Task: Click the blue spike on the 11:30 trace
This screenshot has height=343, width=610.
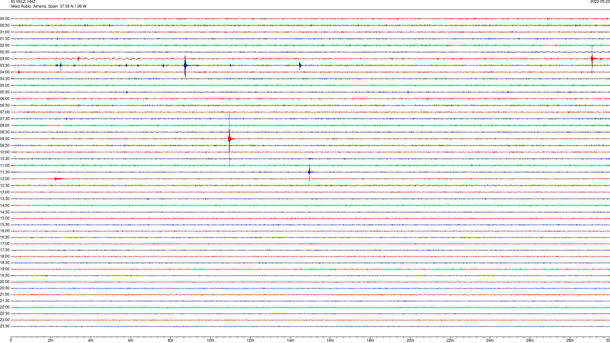Action: coord(309,172)
